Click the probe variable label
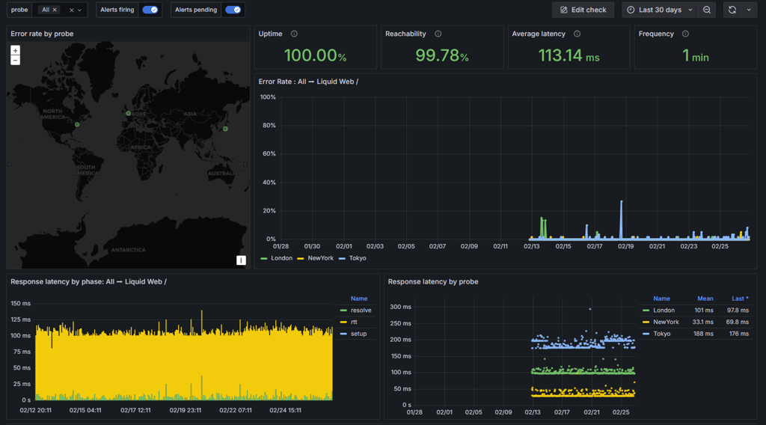This screenshot has height=425, width=766. tap(19, 10)
